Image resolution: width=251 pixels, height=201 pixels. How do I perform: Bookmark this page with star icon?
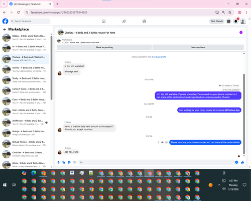pos(230,13)
